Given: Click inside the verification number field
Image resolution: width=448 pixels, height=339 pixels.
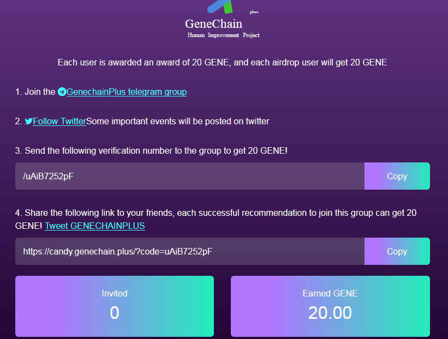Looking at the screenshot, I should point(189,176).
